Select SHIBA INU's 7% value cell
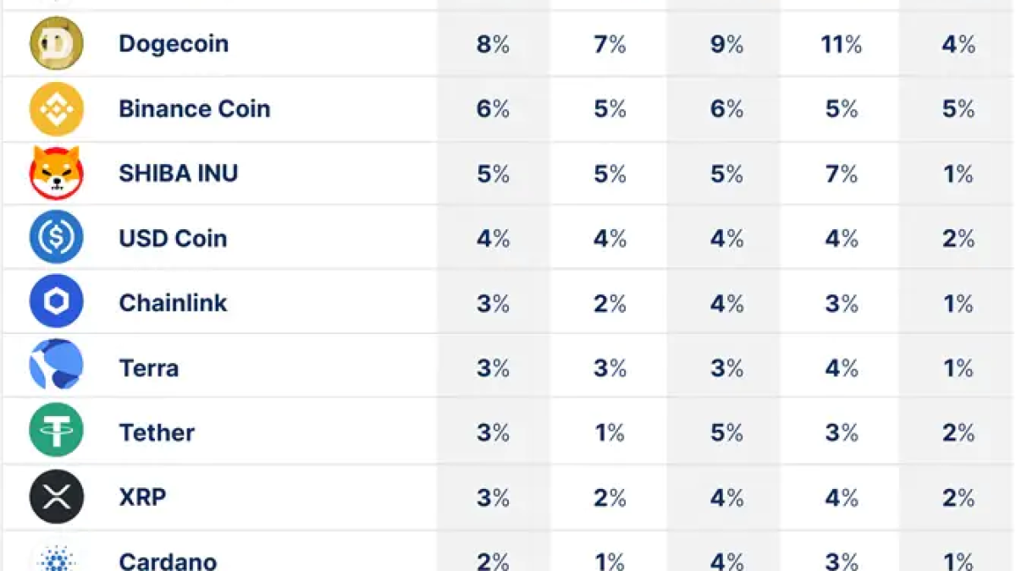 pyautogui.click(x=841, y=173)
